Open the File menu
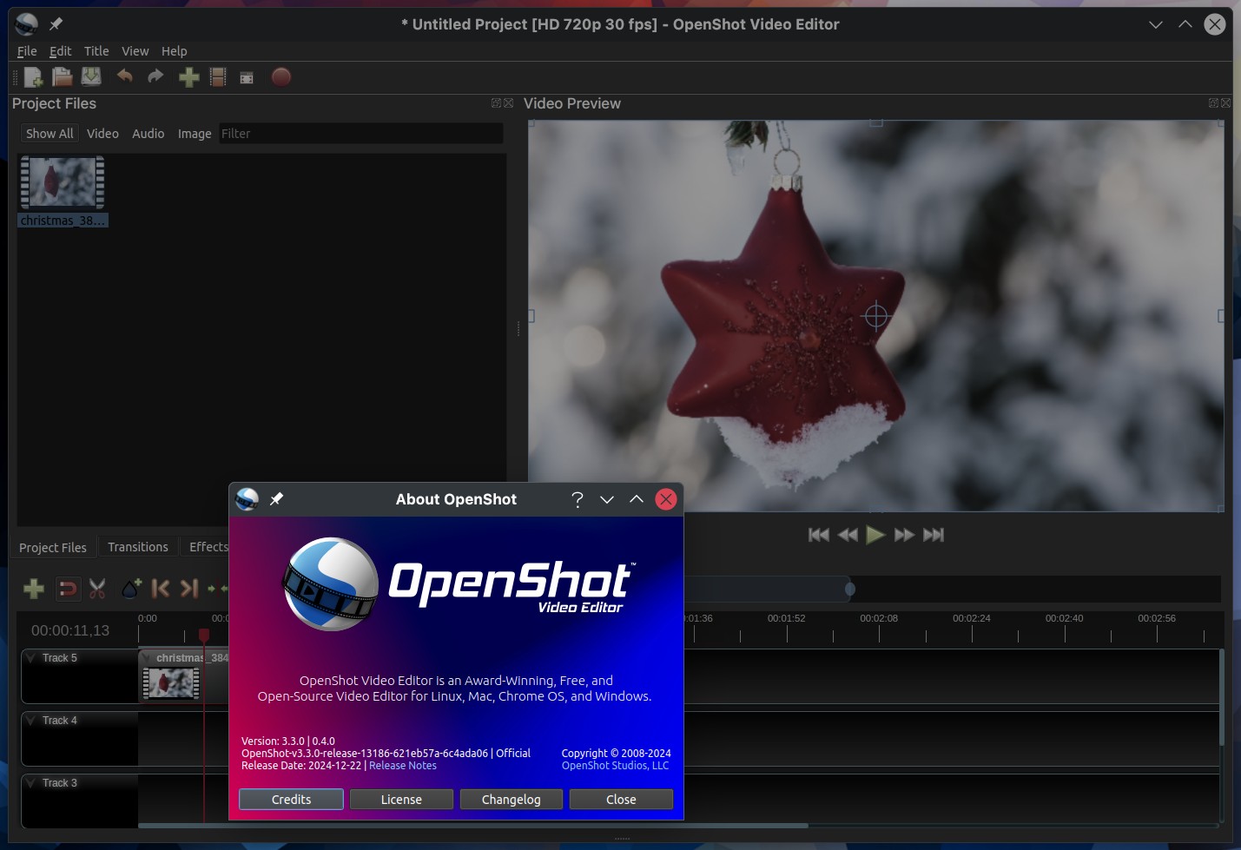This screenshot has height=850, width=1241. 27,51
